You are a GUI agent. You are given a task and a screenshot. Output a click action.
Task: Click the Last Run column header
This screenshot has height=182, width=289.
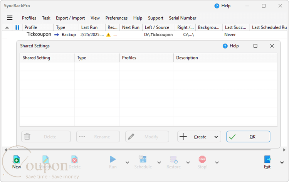click(92, 27)
